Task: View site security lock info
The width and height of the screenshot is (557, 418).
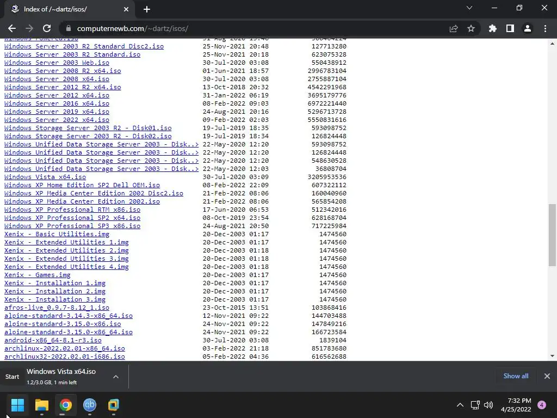Action: click(x=69, y=28)
